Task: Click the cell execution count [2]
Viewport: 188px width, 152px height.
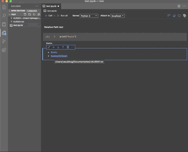Action: click(x=48, y=37)
